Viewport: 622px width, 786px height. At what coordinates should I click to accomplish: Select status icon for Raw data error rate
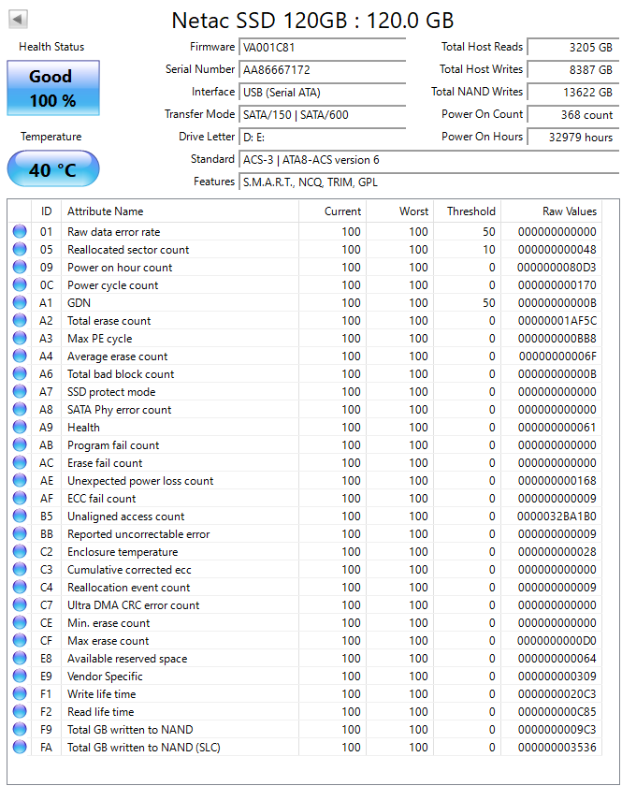pyautogui.click(x=20, y=232)
